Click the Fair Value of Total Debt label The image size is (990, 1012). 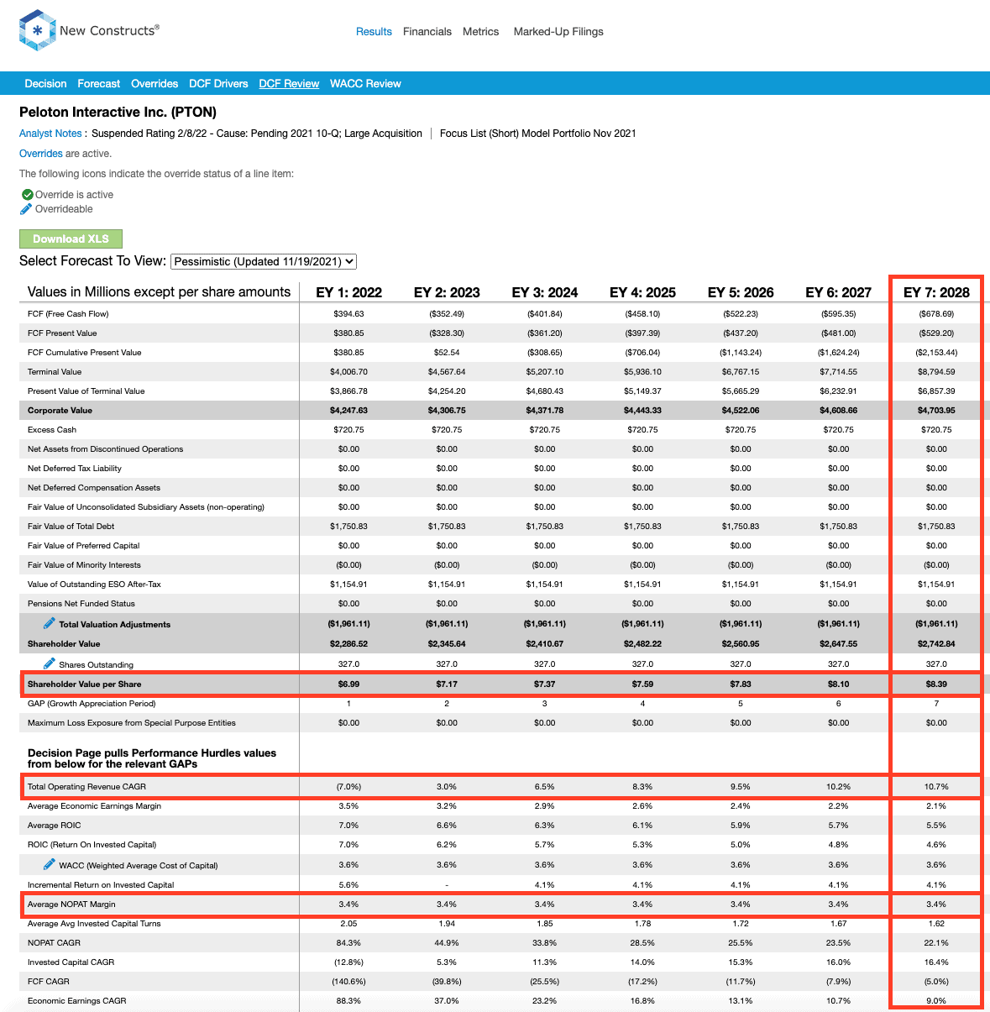point(71,527)
